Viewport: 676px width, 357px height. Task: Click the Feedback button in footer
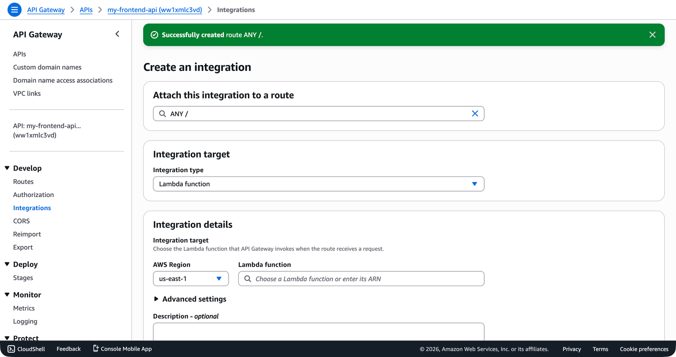(x=68, y=349)
